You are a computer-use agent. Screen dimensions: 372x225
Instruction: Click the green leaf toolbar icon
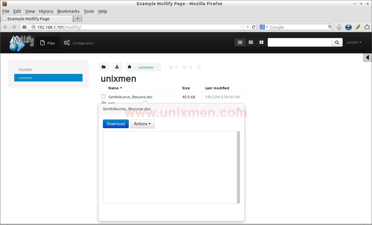pyautogui.click(x=358, y=27)
